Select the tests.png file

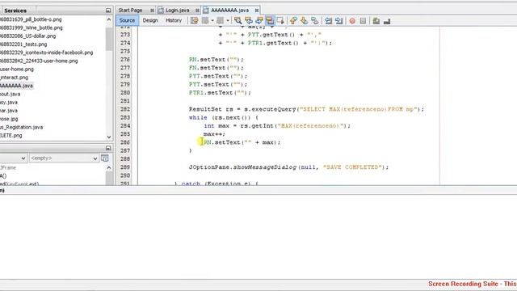[23, 44]
